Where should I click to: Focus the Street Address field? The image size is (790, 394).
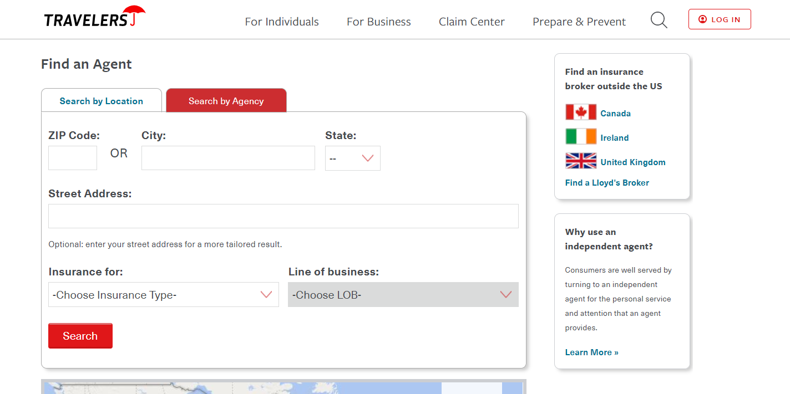(283, 216)
